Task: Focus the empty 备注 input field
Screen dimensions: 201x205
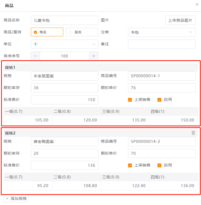Action: click(162, 44)
